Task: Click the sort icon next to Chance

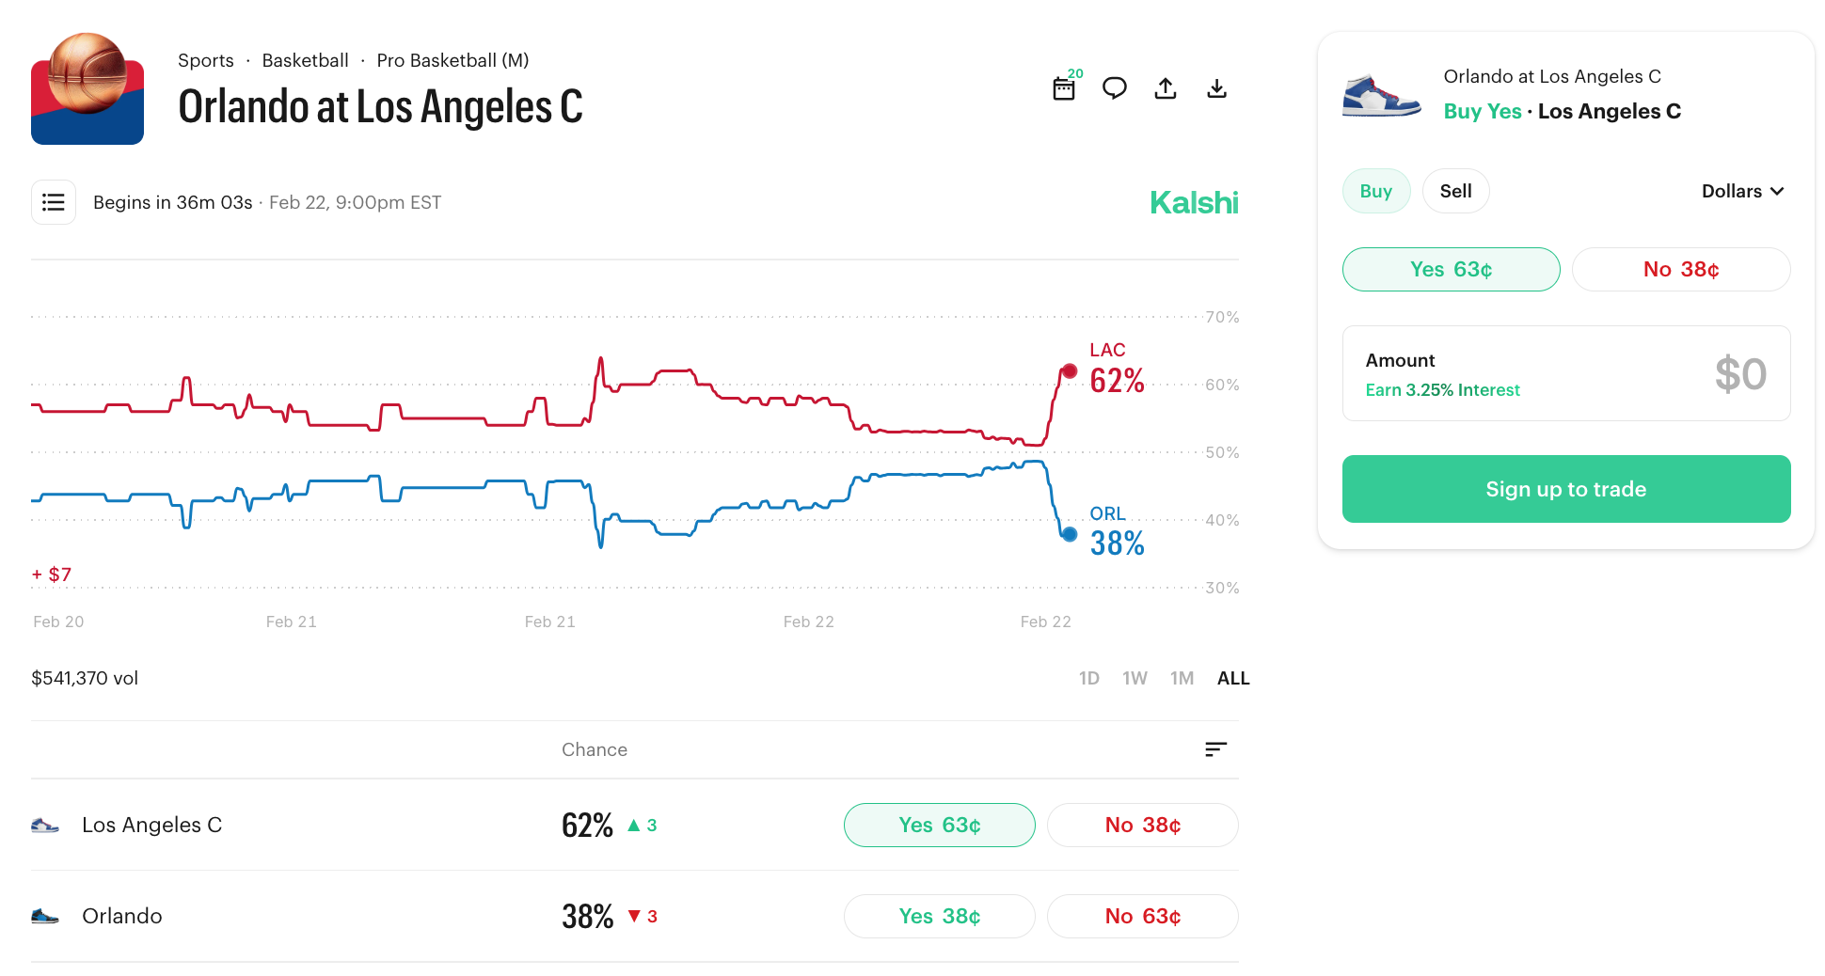Action: click(1215, 749)
